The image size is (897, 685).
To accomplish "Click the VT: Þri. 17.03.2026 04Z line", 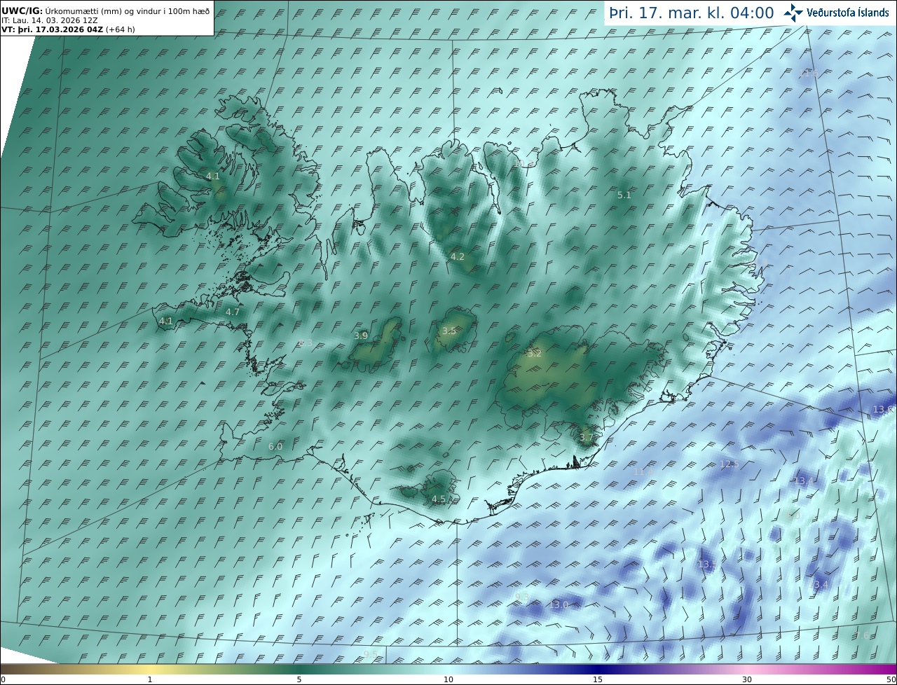I will point(68,29).
